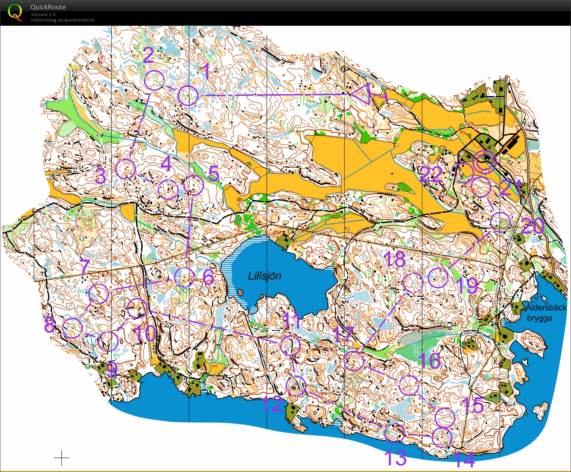
Task: Click the purple number 7 label
Action: pyautogui.click(x=85, y=267)
